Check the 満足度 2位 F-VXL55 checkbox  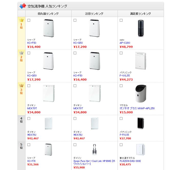point(121,53)
